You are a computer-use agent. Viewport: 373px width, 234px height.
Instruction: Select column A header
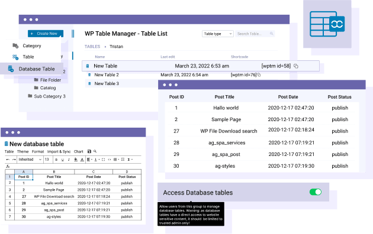tap(24, 171)
